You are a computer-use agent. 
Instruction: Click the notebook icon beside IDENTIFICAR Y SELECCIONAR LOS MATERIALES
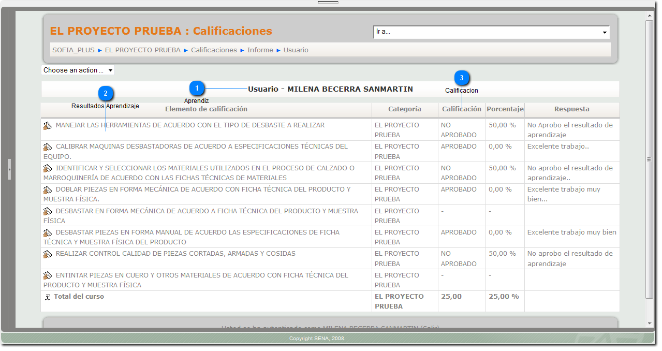click(46, 168)
